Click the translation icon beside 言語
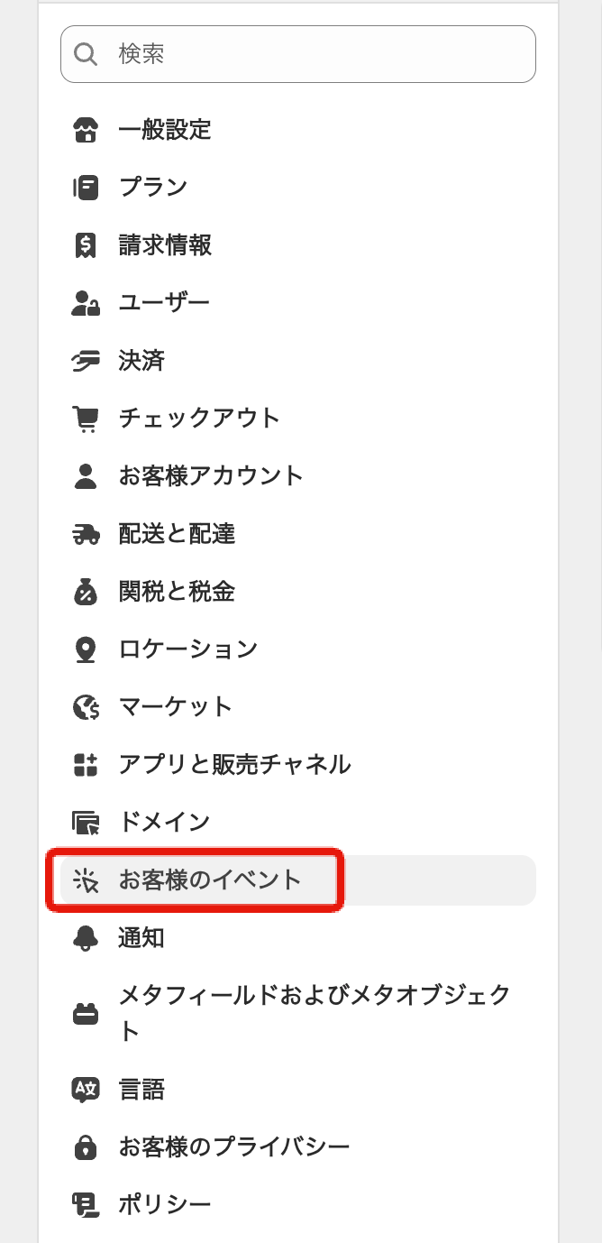Screen dimensions: 602x1243 85,1090
